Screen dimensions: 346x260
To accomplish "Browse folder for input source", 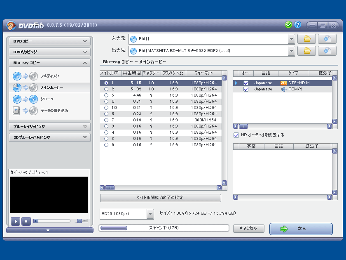I will (307, 39).
